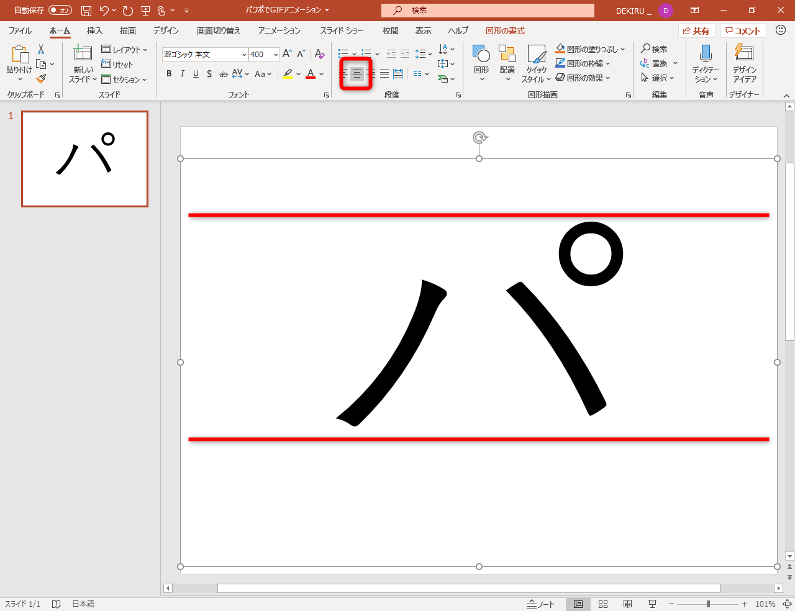This screenshot has height=611, width=795.
Task: Click the Format Painter brush icon
Action: click(x=41, y=79)
